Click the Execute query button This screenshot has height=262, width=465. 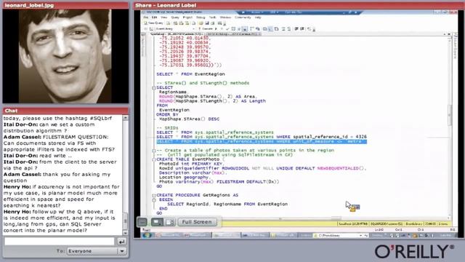(x=205, y=29)
